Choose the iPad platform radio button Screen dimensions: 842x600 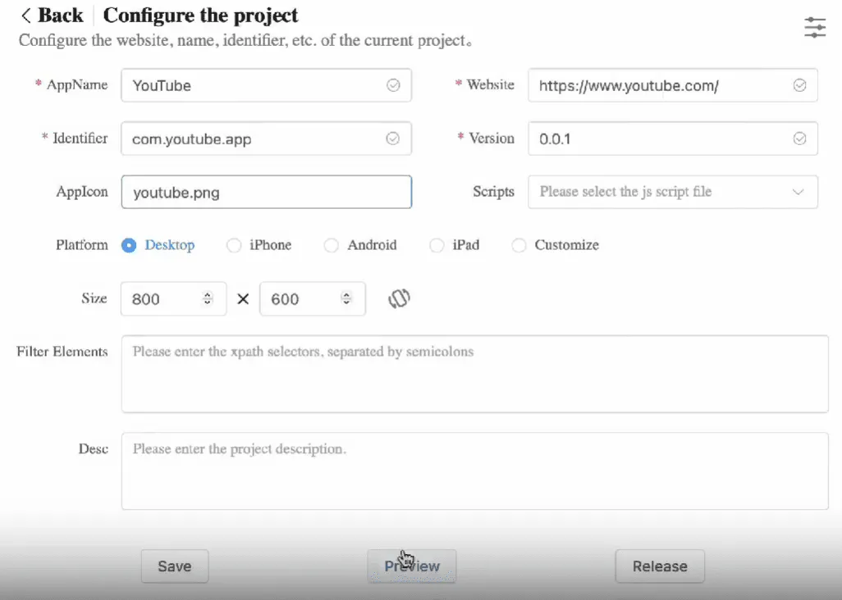click(437, 245)
